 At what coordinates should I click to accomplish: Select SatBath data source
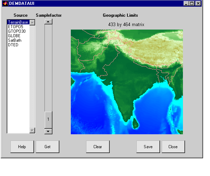click(x=15, y=40)
